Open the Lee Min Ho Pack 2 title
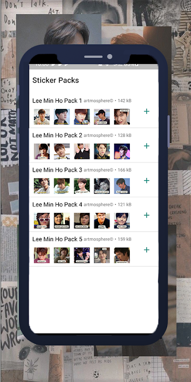 [x=57, y=135]
